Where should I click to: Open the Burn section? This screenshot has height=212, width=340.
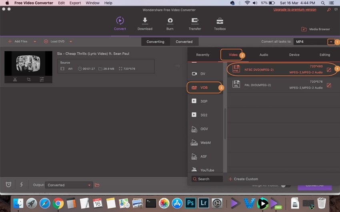pos(170,24)
